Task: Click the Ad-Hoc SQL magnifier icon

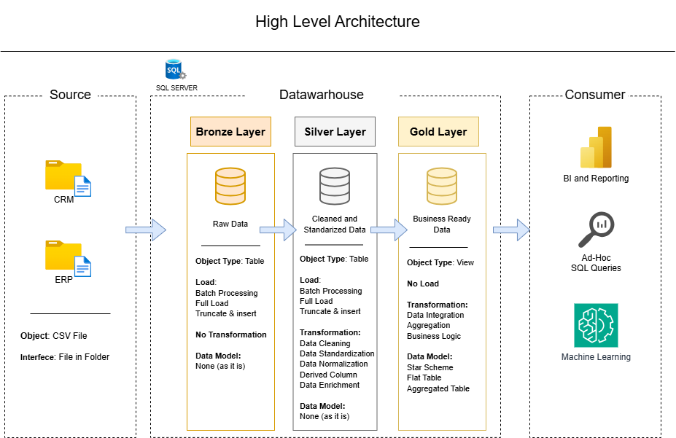Action: [x=596, y=229]
